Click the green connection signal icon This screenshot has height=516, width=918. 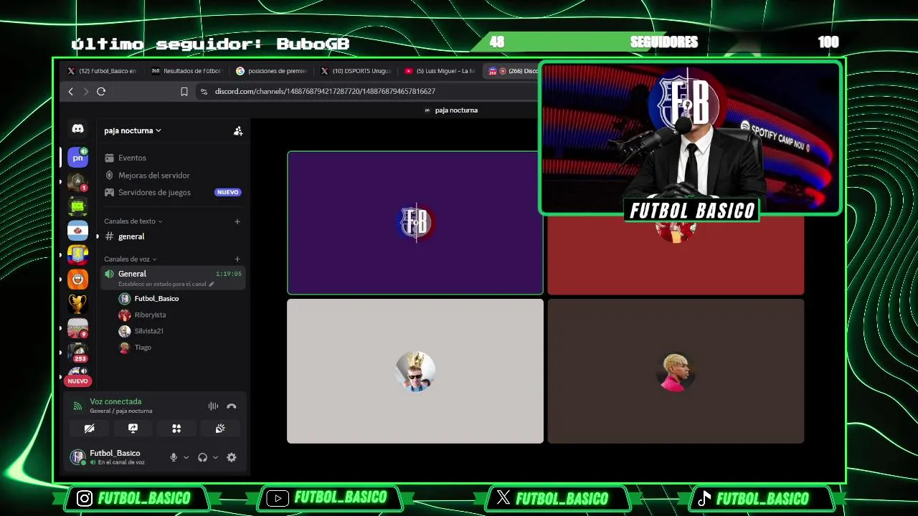pos(77,406)
